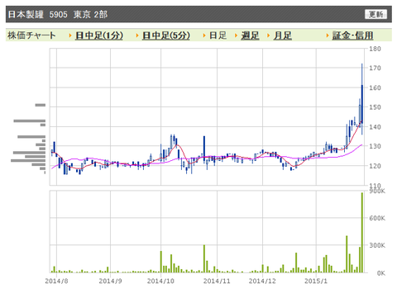
Task: Click the orange arrow before 週足
Action: 236,35
